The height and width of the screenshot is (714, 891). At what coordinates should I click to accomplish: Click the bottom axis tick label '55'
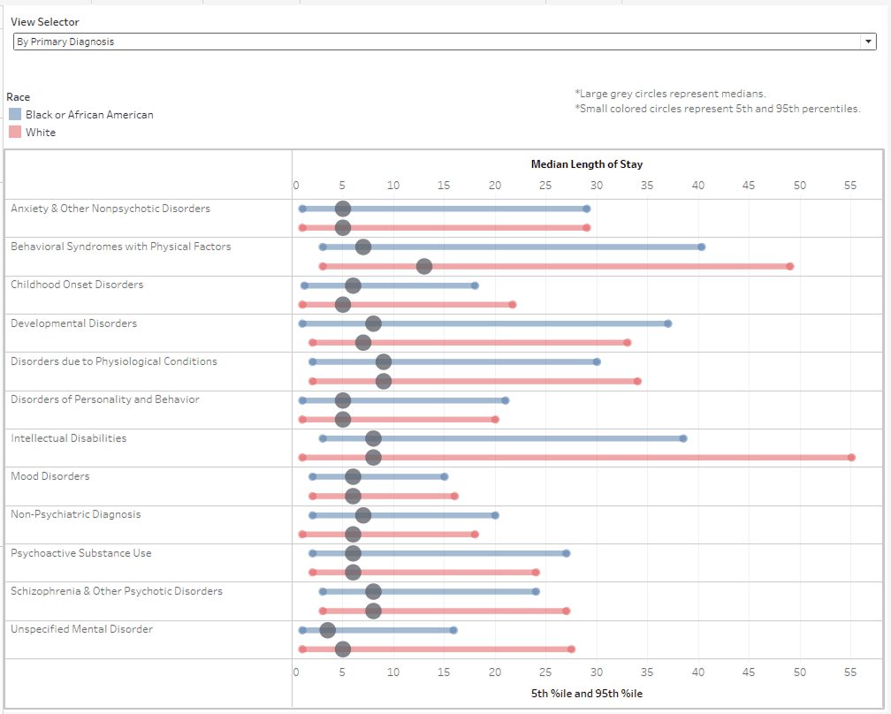point(850,672)
